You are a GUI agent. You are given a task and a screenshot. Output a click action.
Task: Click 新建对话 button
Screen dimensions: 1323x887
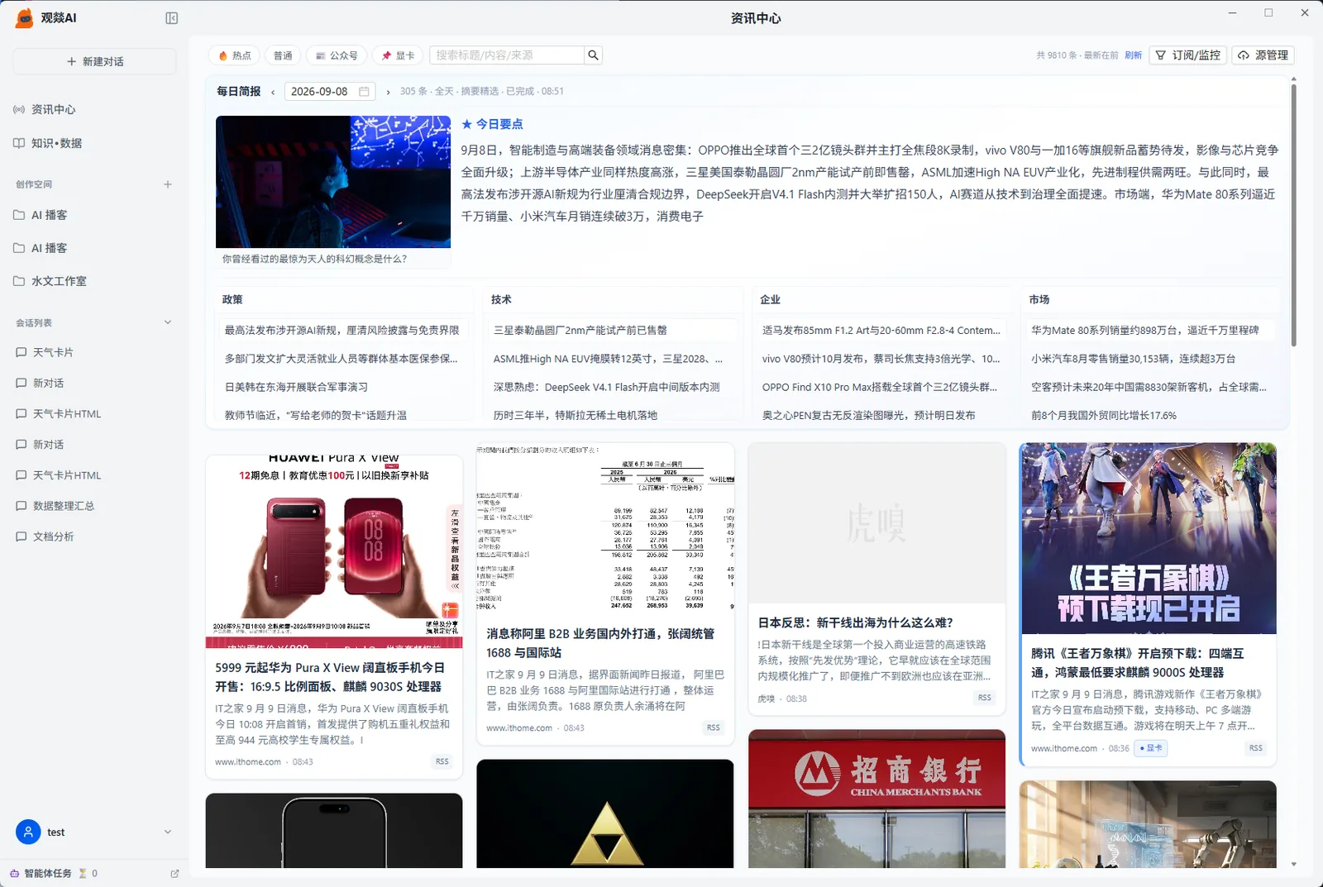(94, 62)
